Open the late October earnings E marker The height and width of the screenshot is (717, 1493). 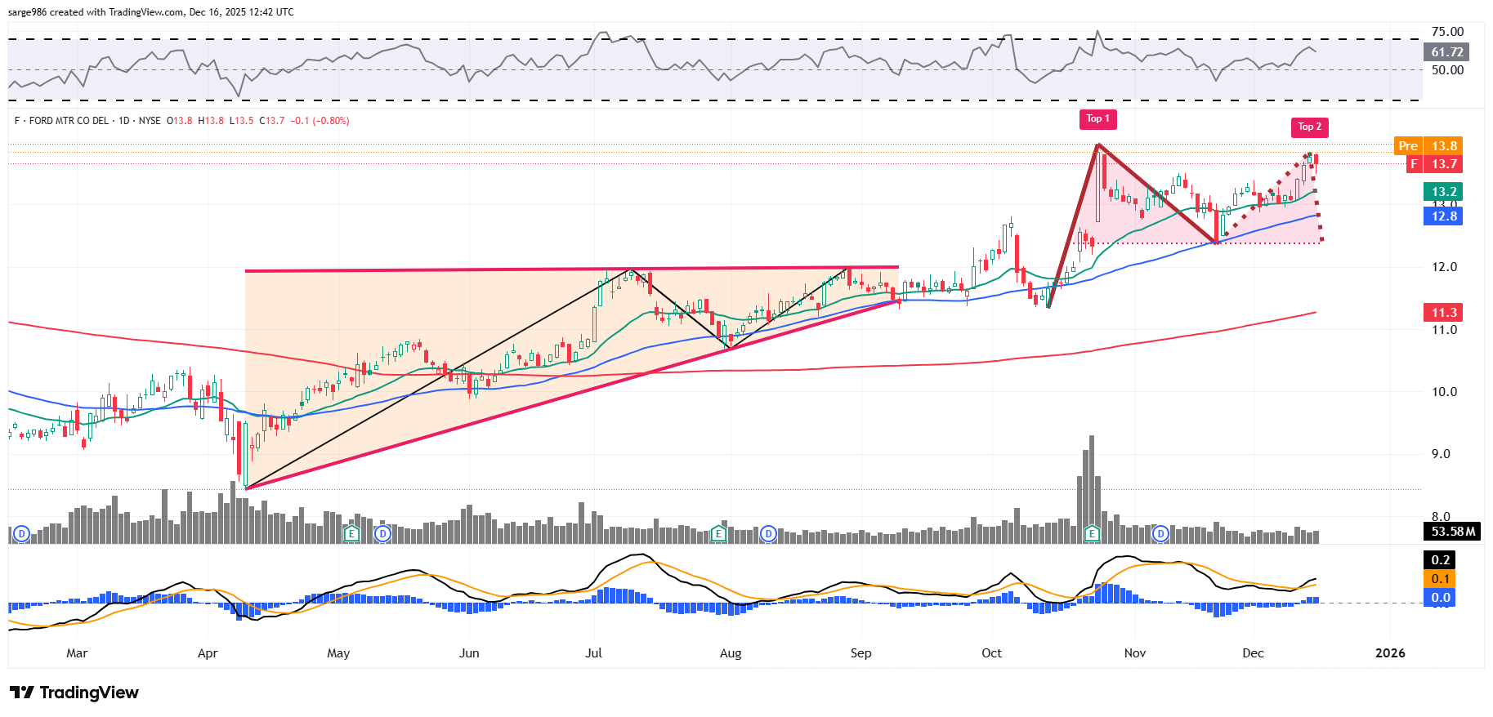click(x=1092, y=534)
